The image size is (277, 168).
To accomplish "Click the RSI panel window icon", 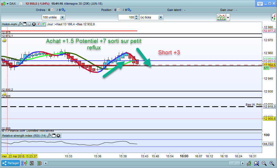I will [54, 136].
